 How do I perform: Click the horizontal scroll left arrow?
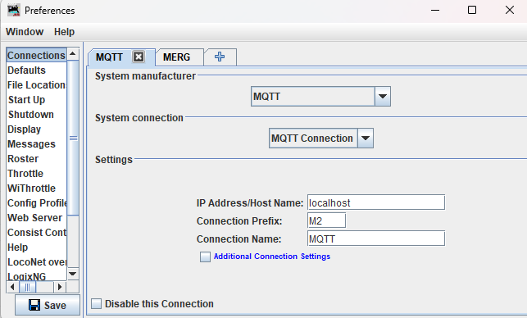coord(12,287)
